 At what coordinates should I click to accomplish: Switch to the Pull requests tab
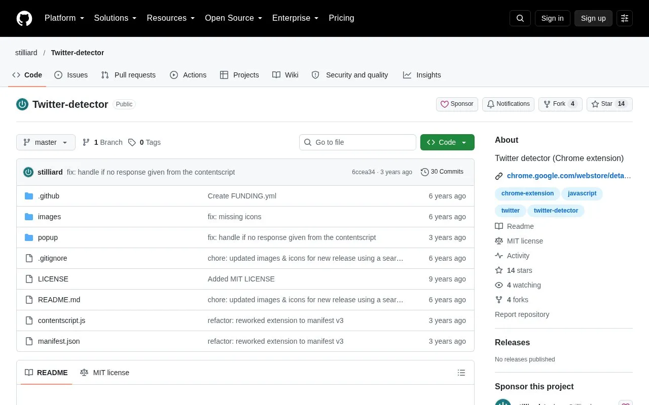tap(128, 75)
